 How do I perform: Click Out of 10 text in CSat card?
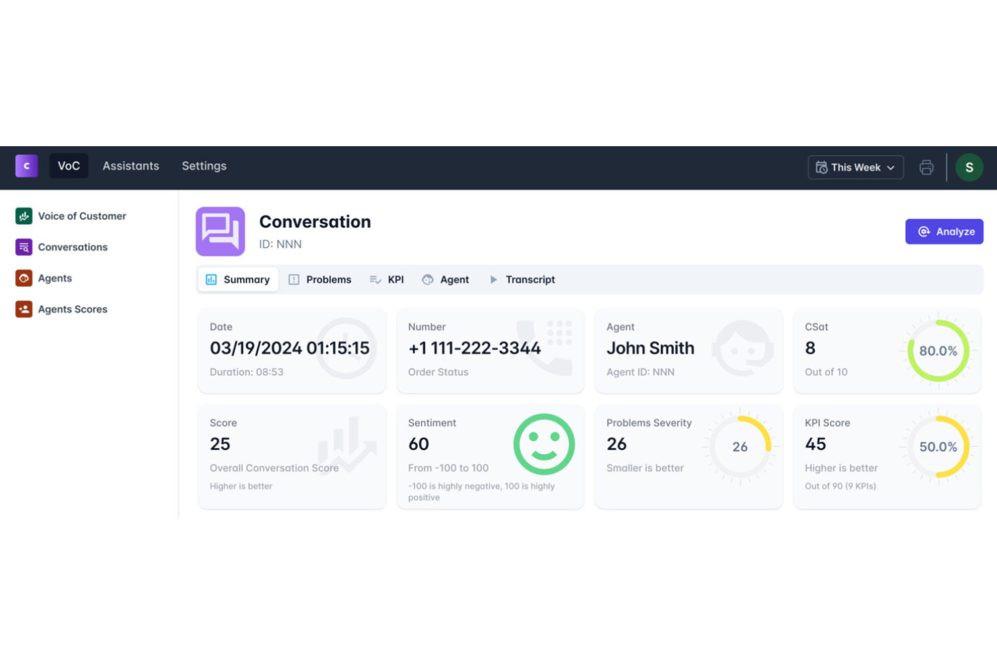(x=826, y=372)
